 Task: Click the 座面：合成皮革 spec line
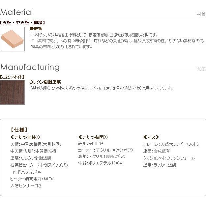click(157, 151)
